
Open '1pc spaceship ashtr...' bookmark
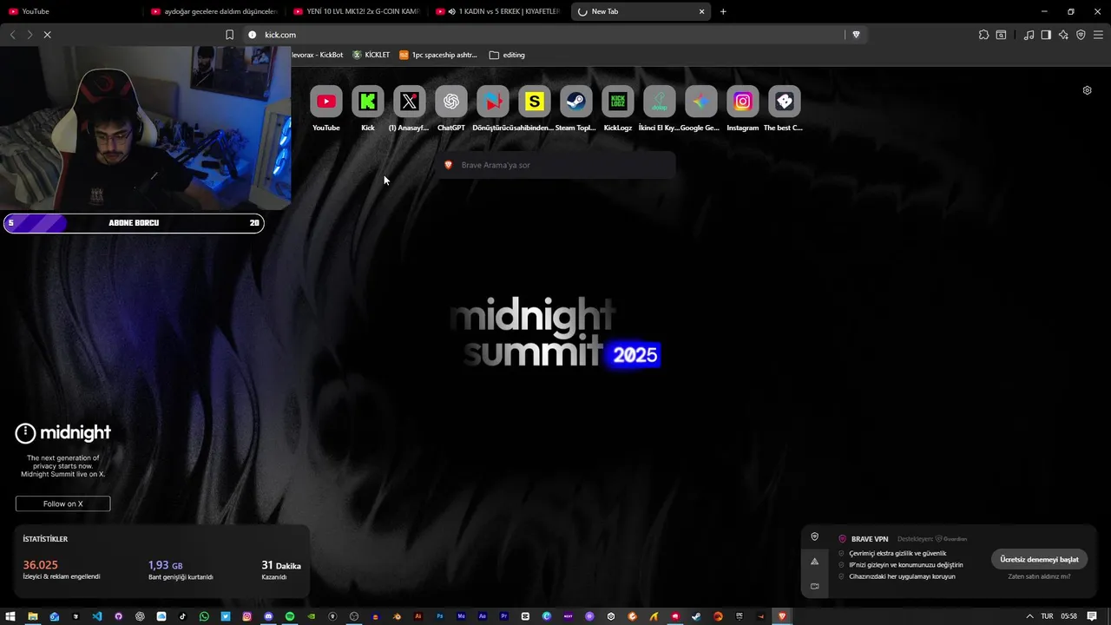438,55
